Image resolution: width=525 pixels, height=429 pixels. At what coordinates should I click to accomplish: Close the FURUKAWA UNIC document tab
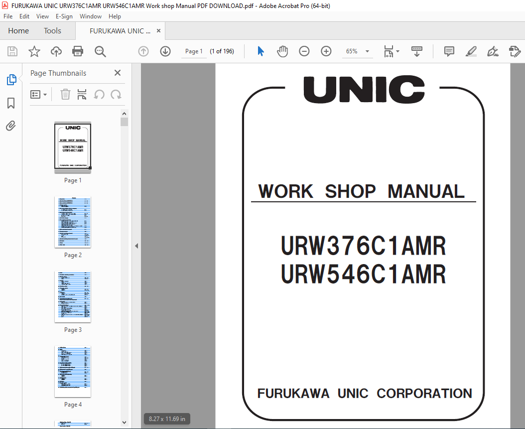159,31
